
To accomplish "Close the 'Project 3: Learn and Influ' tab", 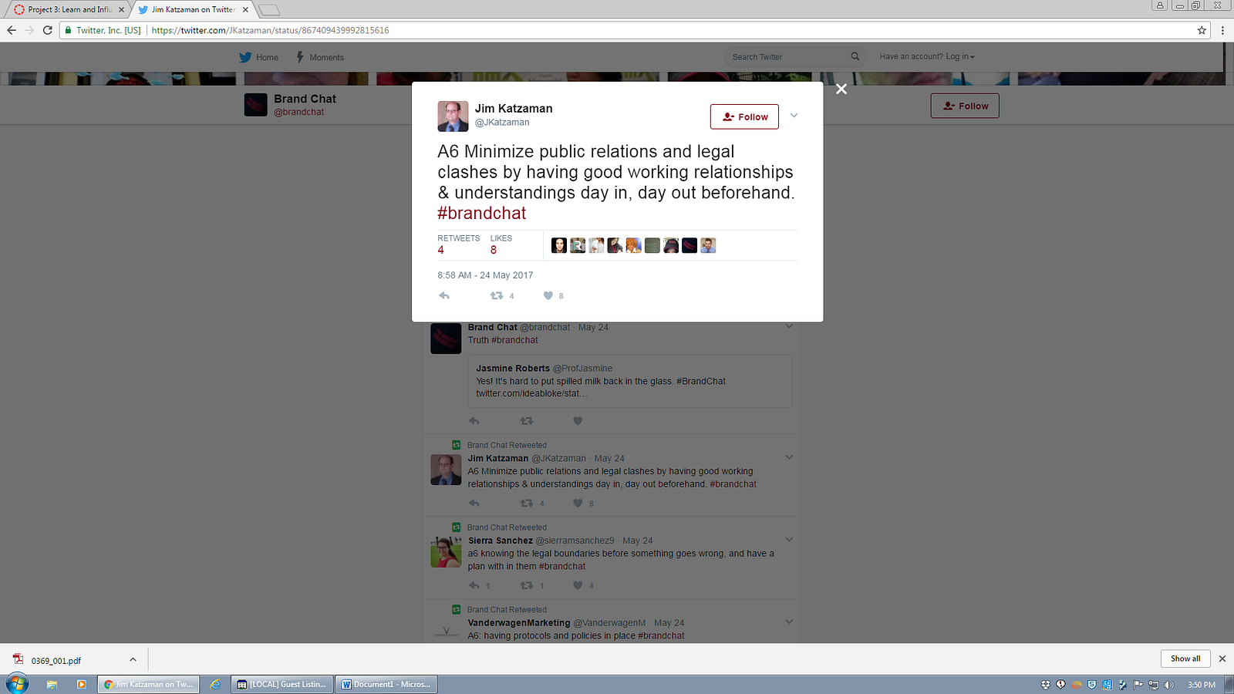I will [x=121, y=10].
